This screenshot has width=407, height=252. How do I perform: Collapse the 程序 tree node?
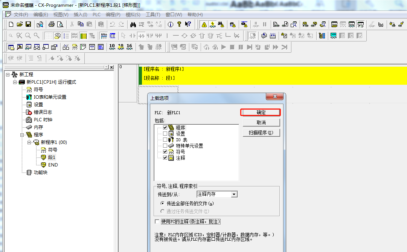22,135
